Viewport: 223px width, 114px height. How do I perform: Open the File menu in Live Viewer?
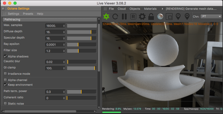click(x=111, y=9)
